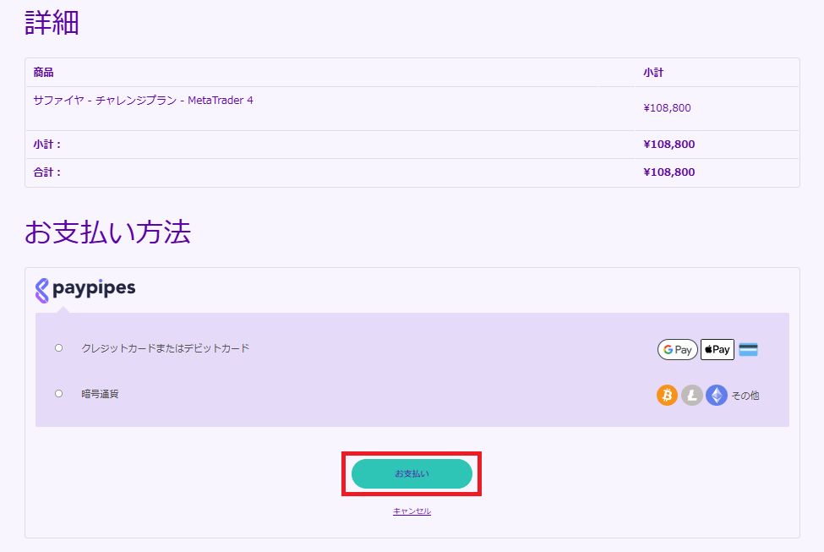Click the 商品 column header
Screen dimensions: 824x552
tap(44, 73)
